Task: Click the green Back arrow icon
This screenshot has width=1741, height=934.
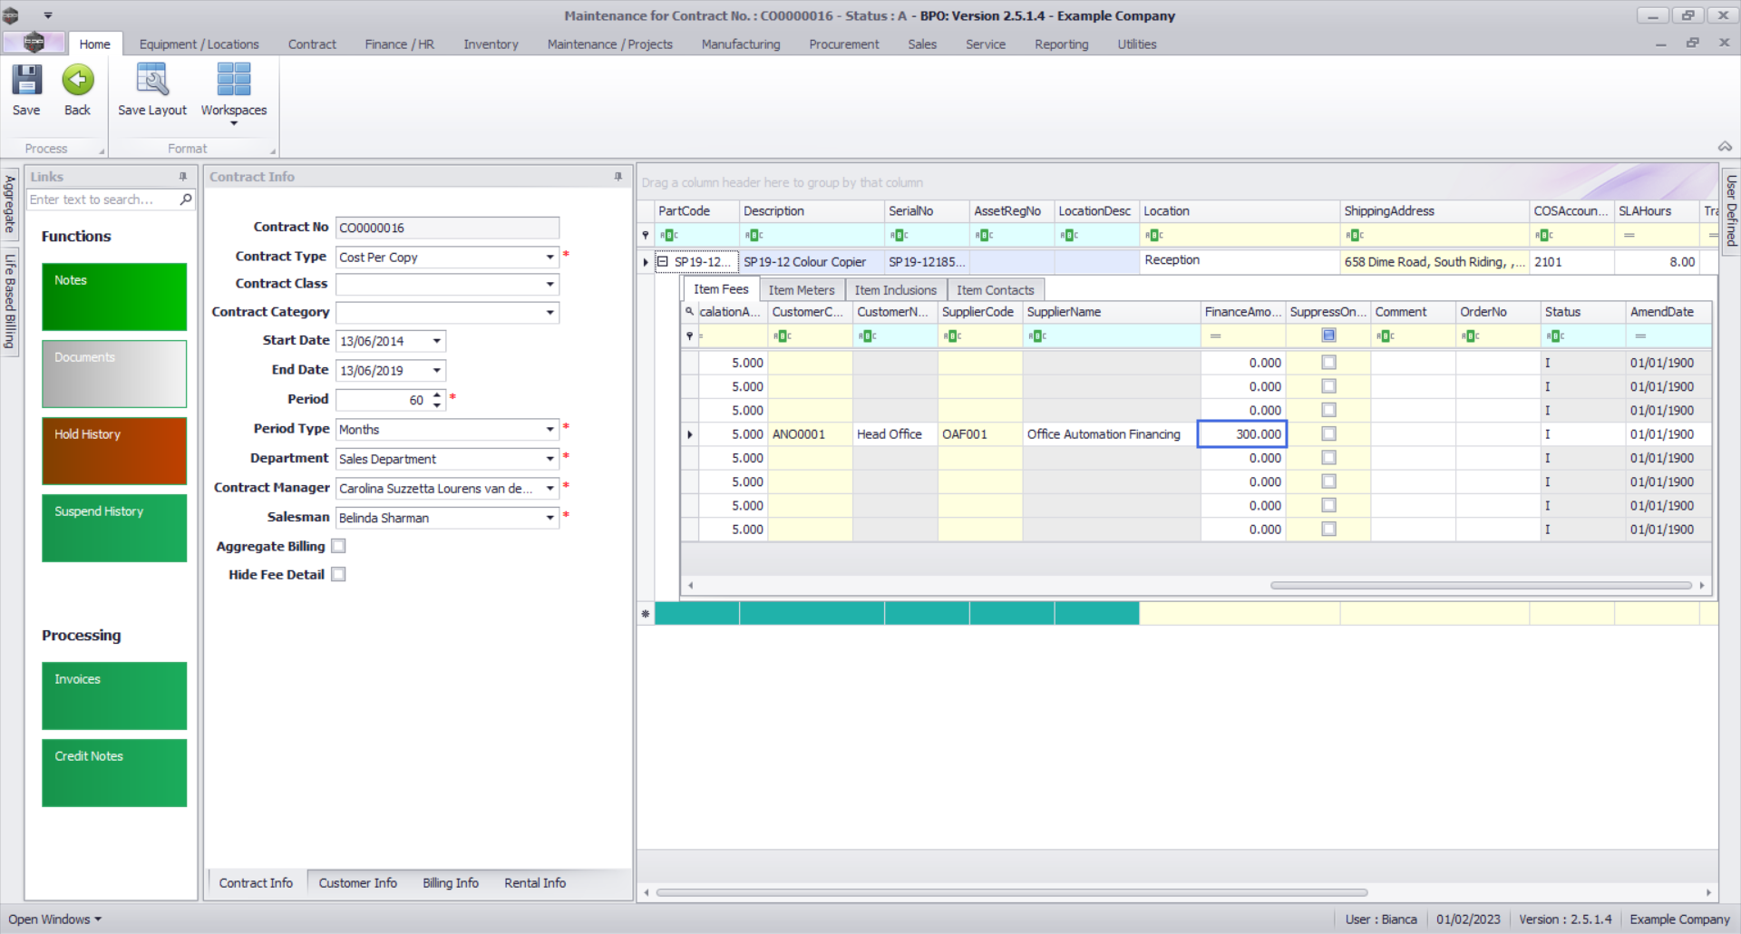Action: 78,81
